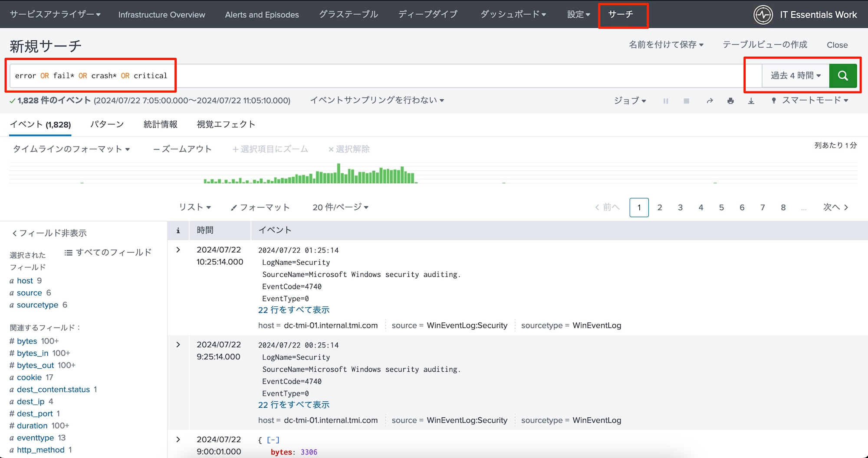Image resolution: width=868 pixels, height=458 pixels.
Task: Hide fields with フィールド非表示
Action: tap(49, 233)
